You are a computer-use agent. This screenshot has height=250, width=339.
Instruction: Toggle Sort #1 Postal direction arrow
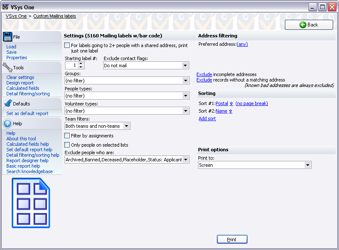click(x=231, y=103)
